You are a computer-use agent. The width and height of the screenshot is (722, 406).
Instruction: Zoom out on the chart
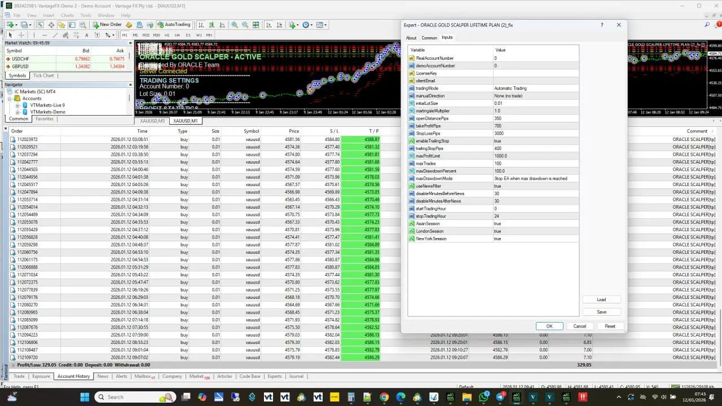[x=245, y=24]
